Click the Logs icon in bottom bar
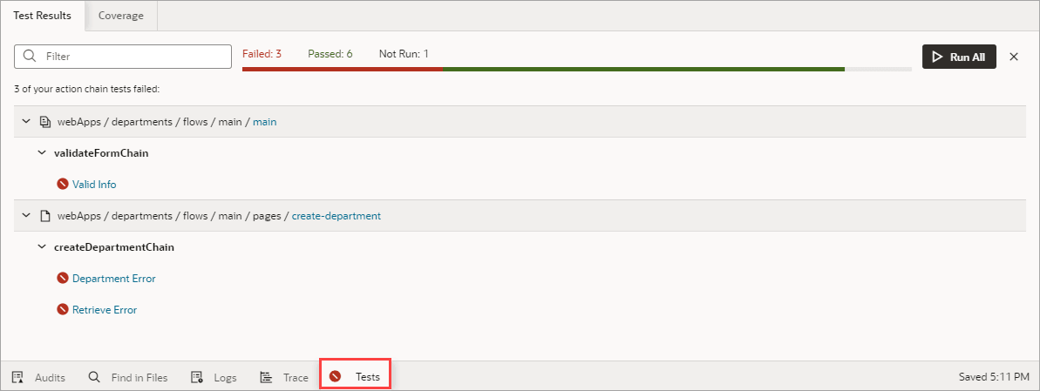Image resolution: width=1040 pixels, height=391 pixels. click(x=196, y=378)
